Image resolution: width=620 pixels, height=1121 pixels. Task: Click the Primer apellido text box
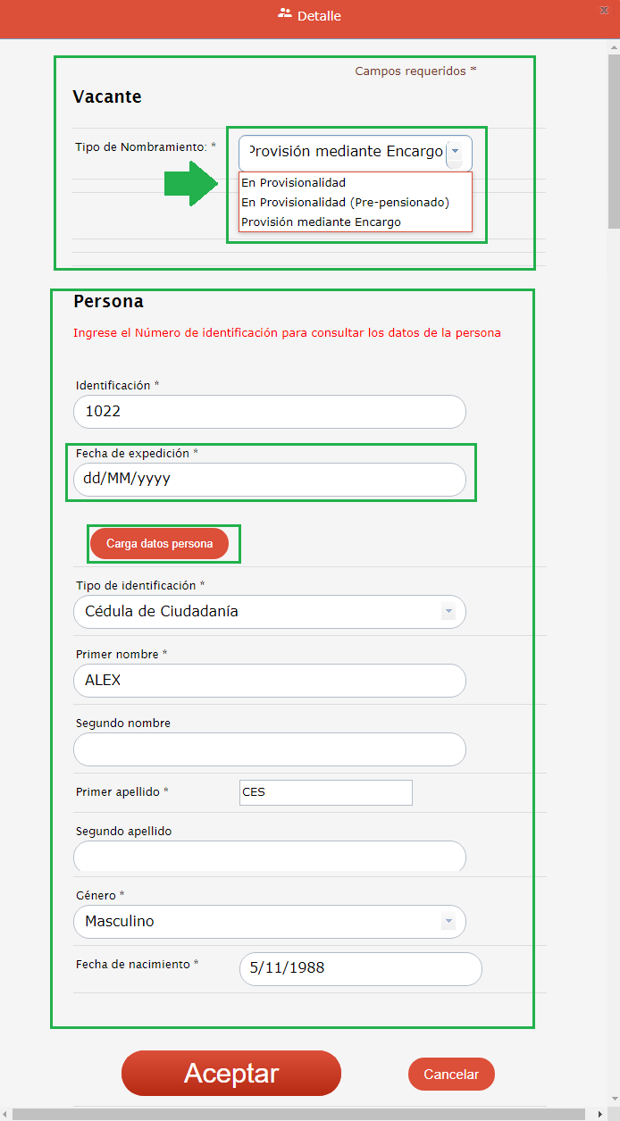(x=325, y=792)
